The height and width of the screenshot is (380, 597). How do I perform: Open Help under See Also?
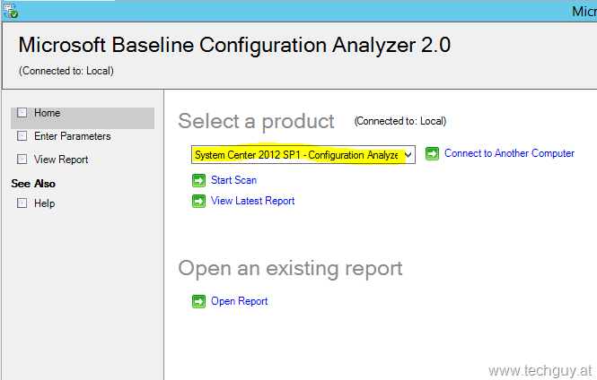tap(44, 203)
